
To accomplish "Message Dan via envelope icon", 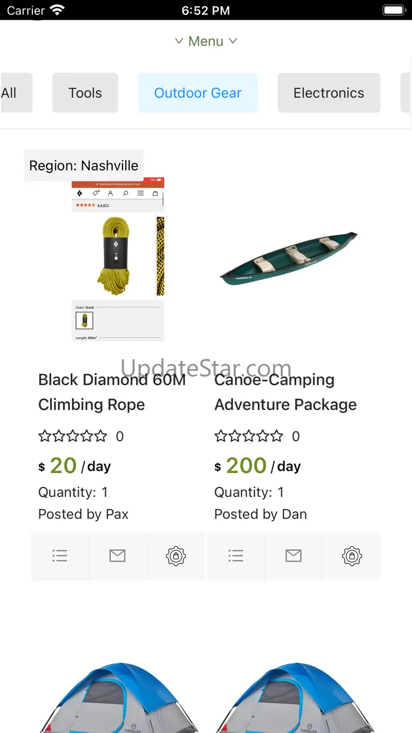I will pyautogui.click(x=293, y=556).
